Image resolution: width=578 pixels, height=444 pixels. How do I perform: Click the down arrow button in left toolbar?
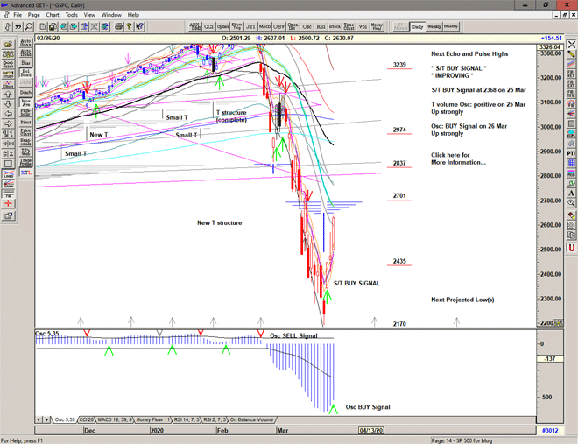point(8,104)
